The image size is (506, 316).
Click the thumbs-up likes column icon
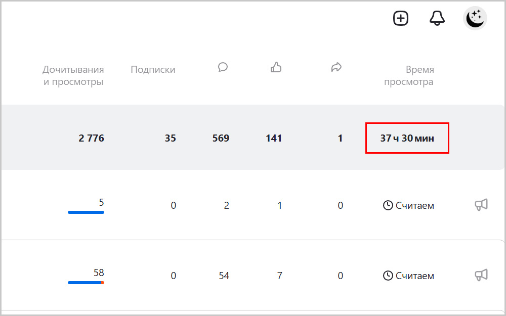pyautogui.click(x=276, y=67)
